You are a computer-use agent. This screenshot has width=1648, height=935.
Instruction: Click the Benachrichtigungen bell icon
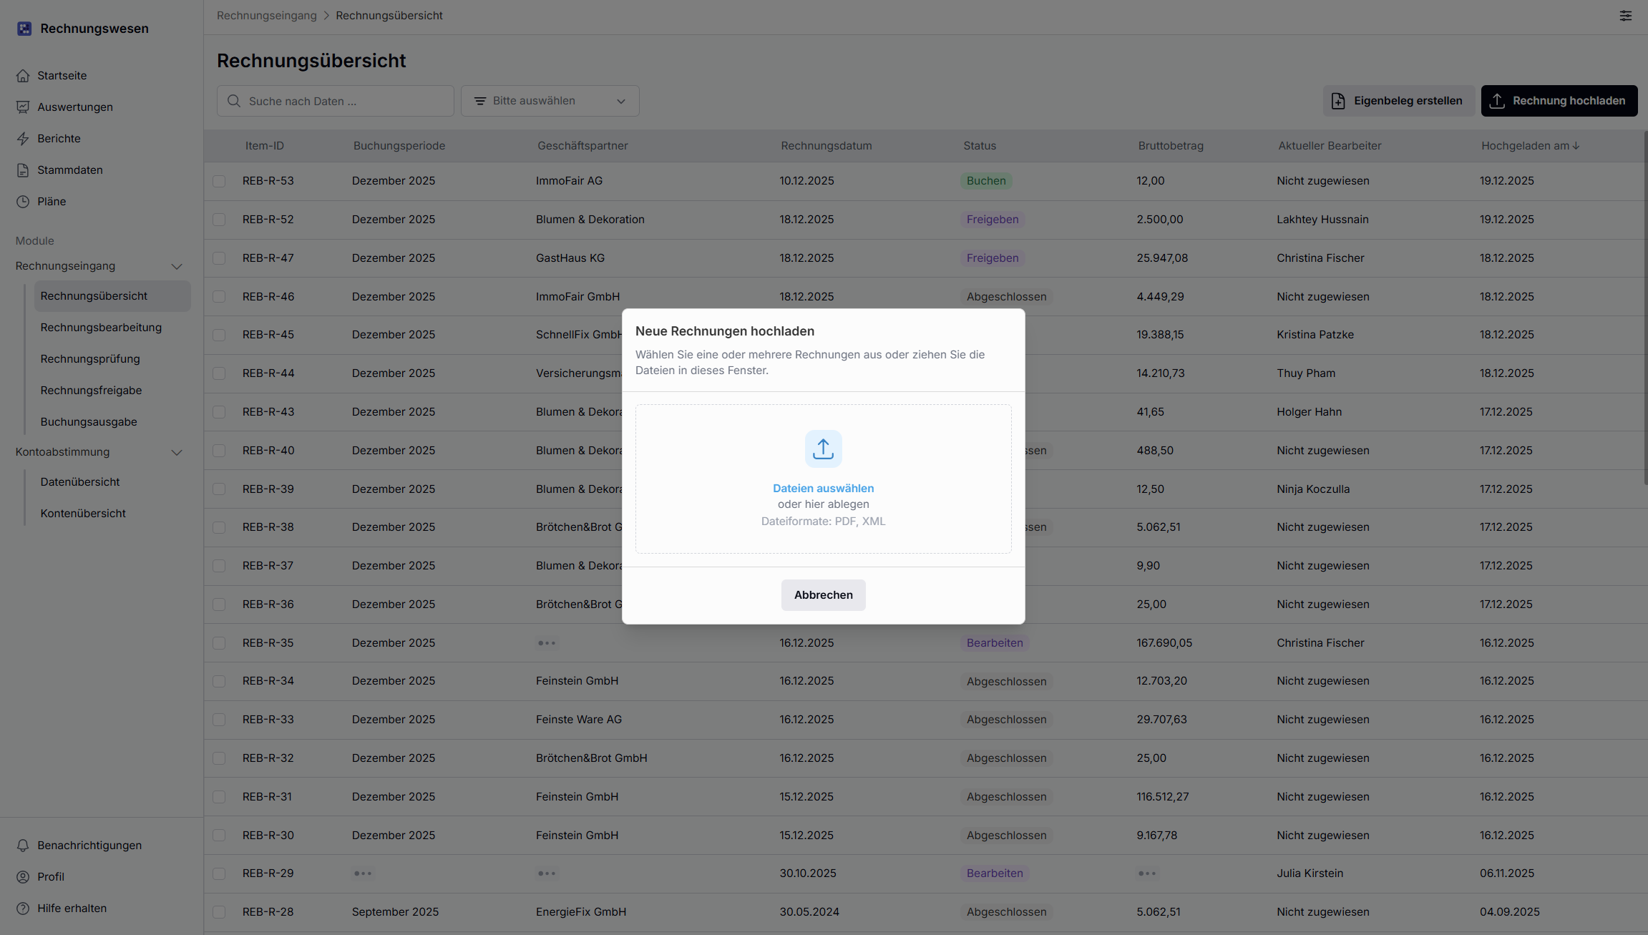(x=23, y=846)
